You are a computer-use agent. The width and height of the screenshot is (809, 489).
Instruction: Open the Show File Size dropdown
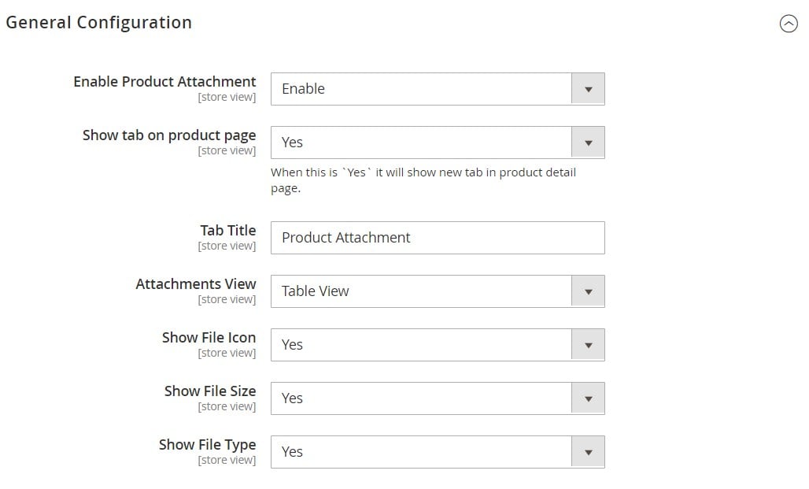point(438,398)
